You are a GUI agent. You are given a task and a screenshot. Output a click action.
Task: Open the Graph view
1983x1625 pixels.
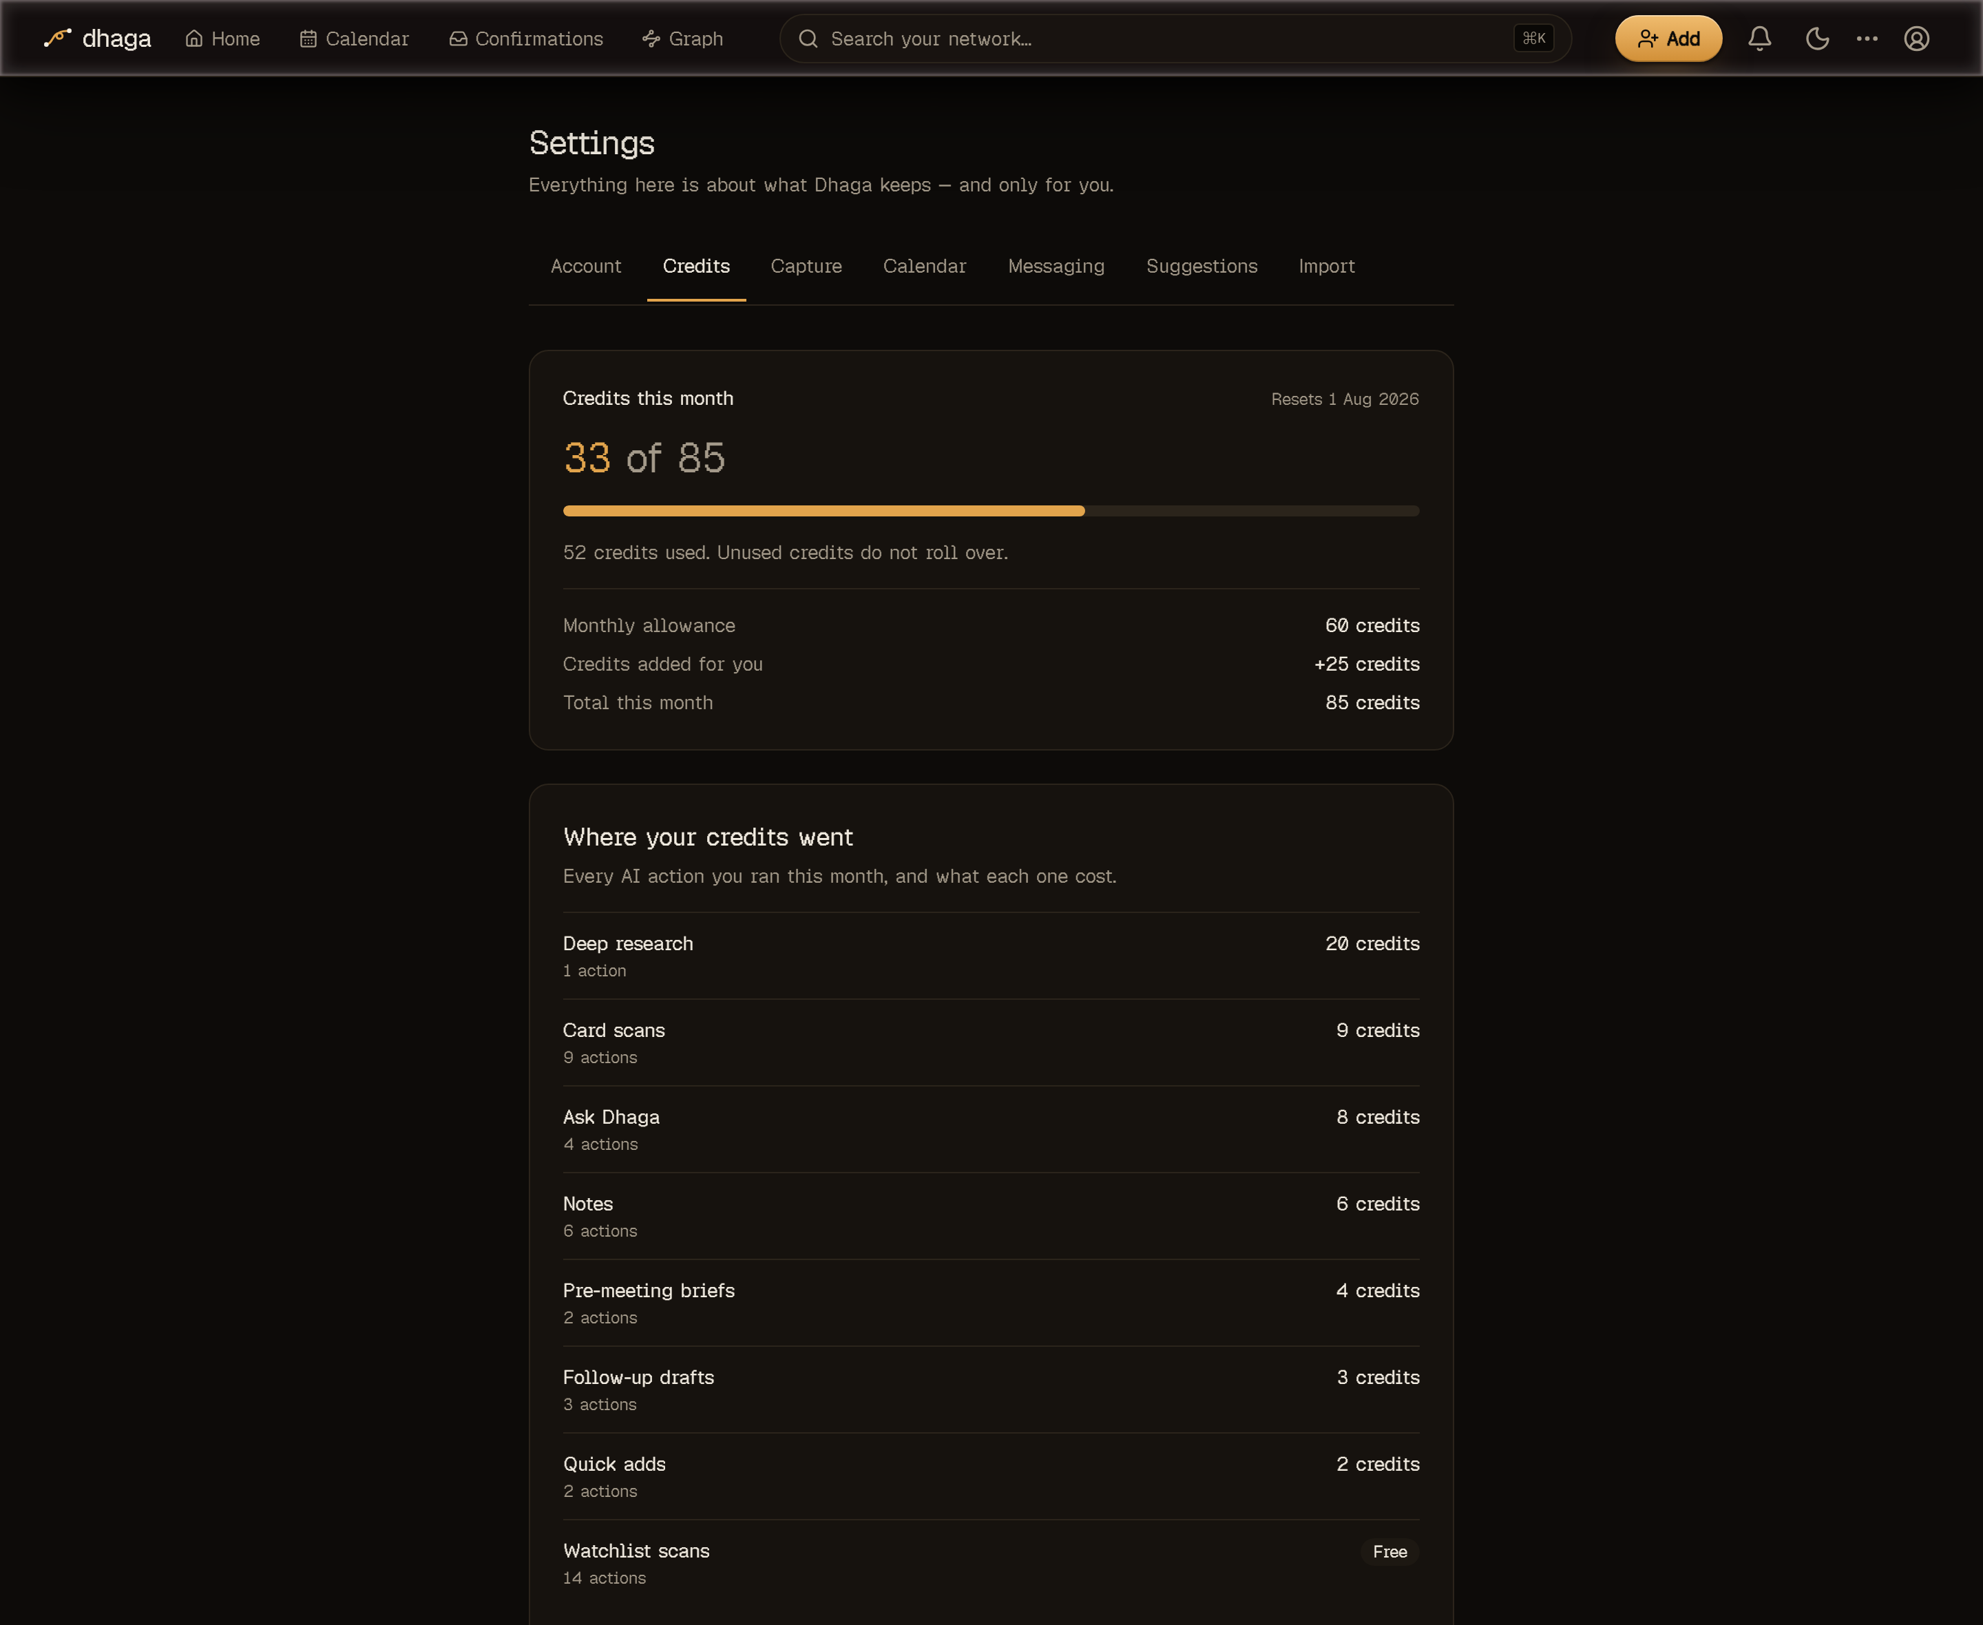point(682,39)
